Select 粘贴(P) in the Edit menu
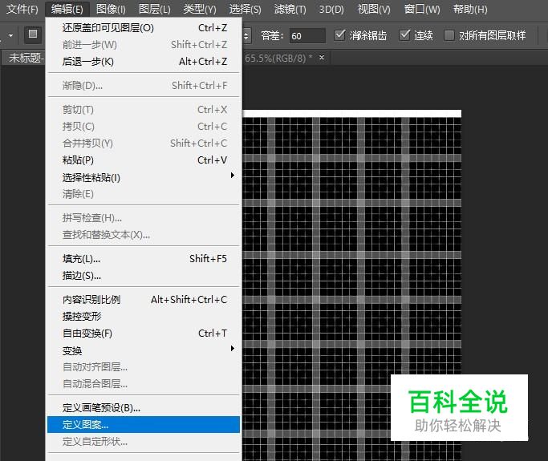Screen dimensions: 548x461 click(144, 160)
